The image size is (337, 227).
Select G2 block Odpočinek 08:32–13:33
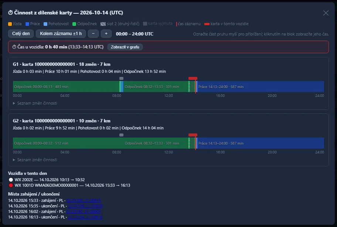coord(156,143)
